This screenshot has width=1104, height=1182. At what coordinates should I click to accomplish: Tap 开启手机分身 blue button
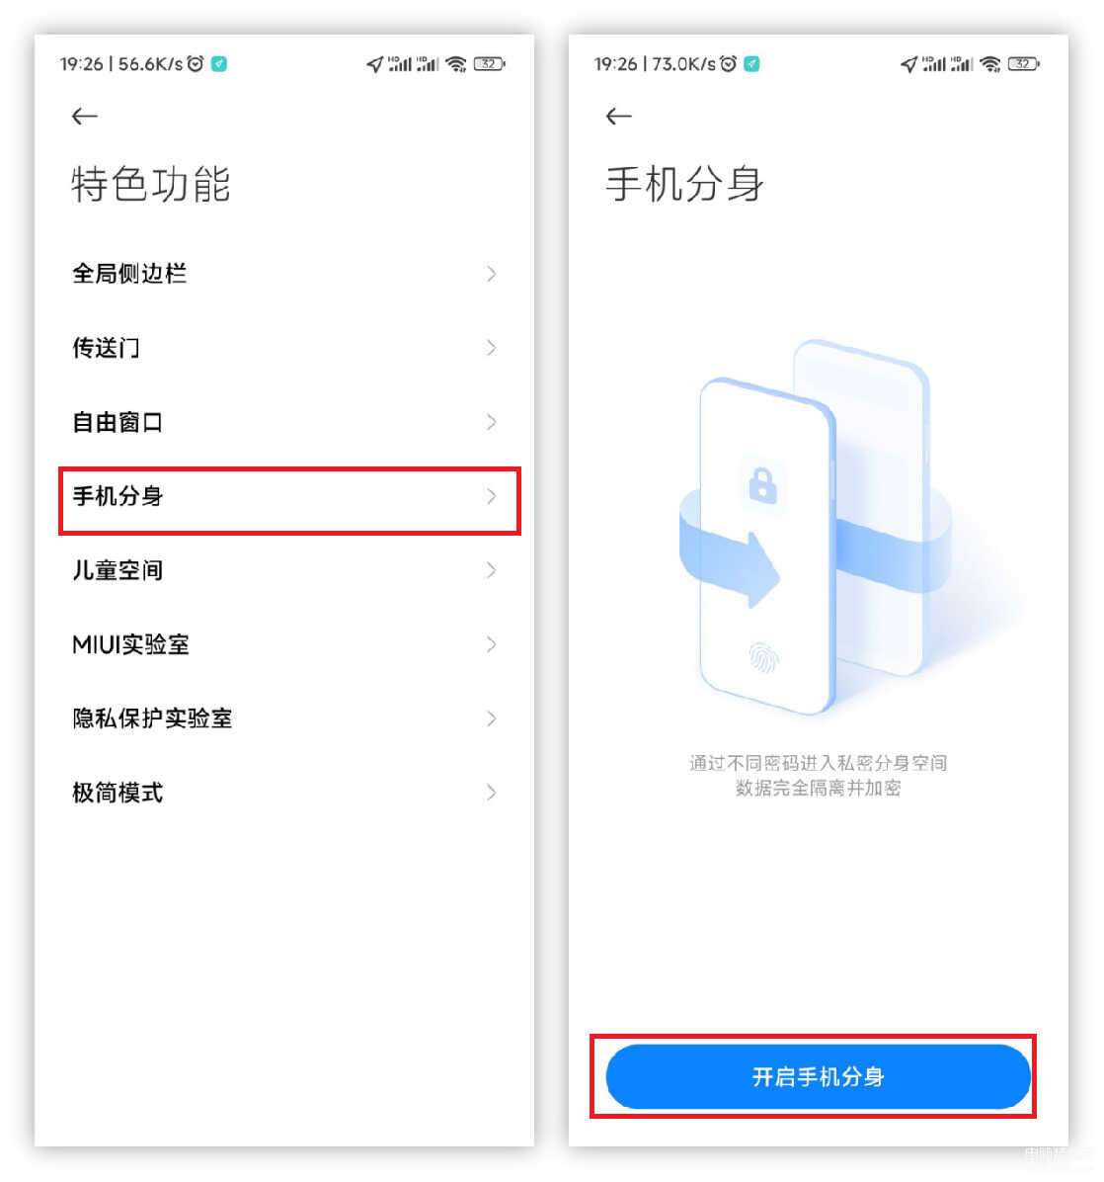coord(818,1076)
